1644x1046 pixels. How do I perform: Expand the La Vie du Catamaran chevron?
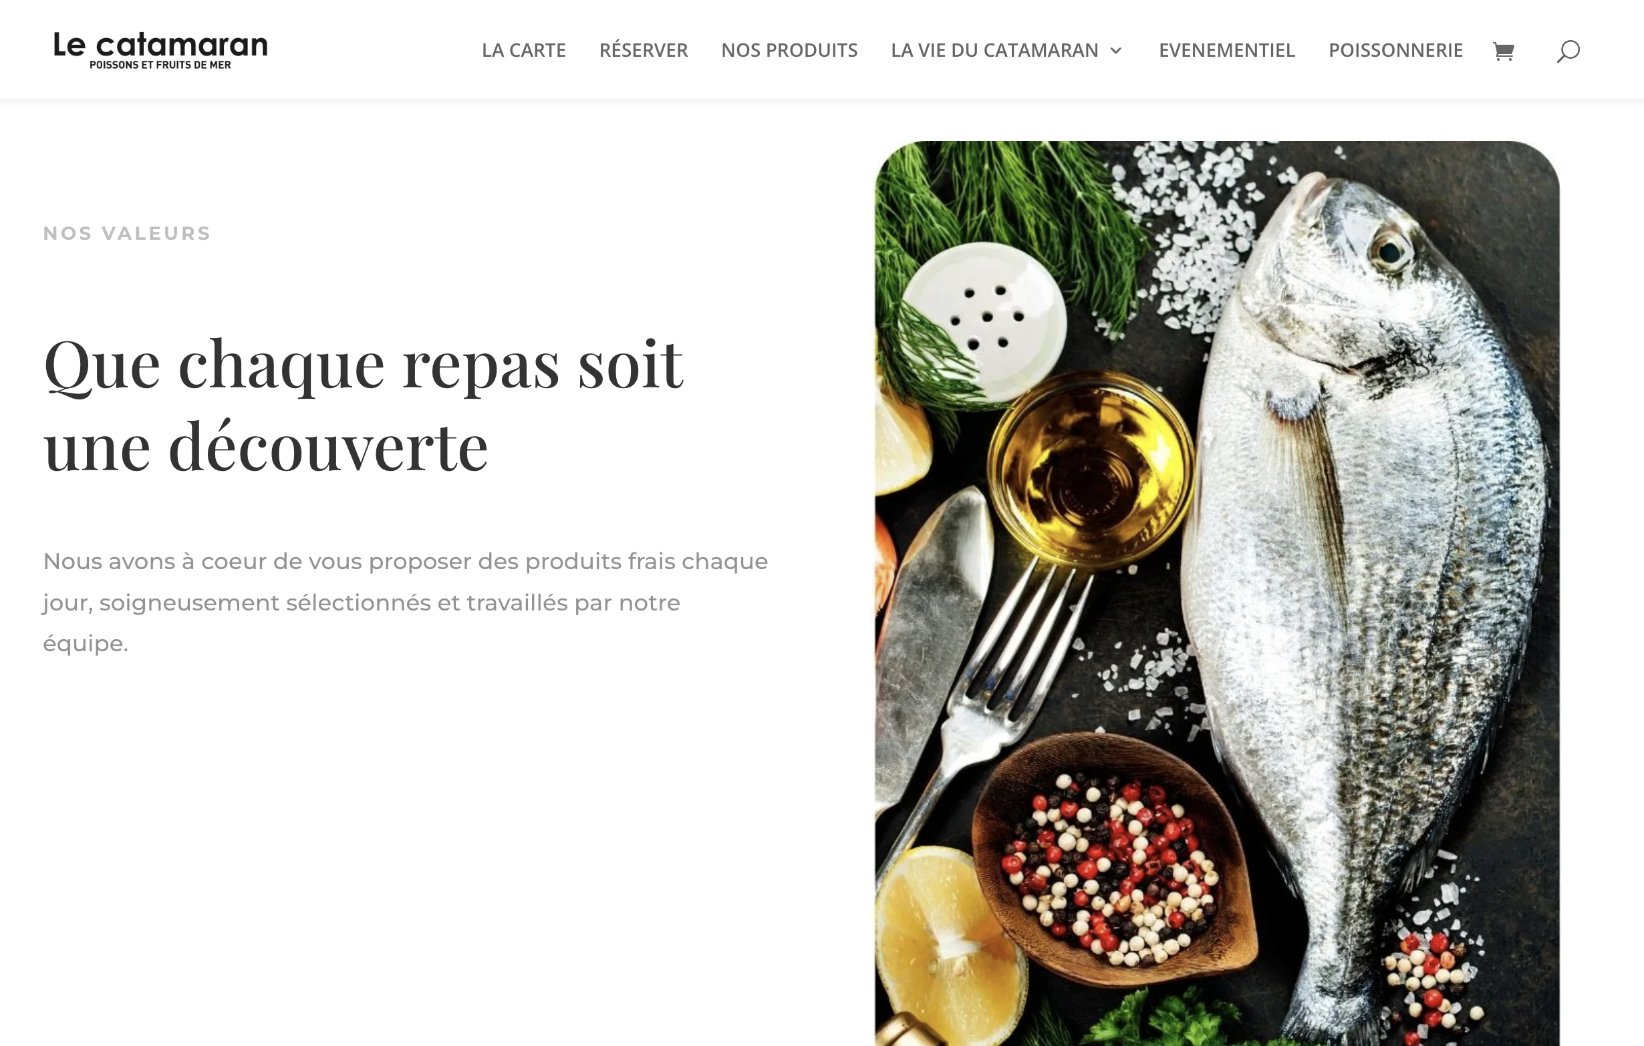click(x=1116, y=51)
